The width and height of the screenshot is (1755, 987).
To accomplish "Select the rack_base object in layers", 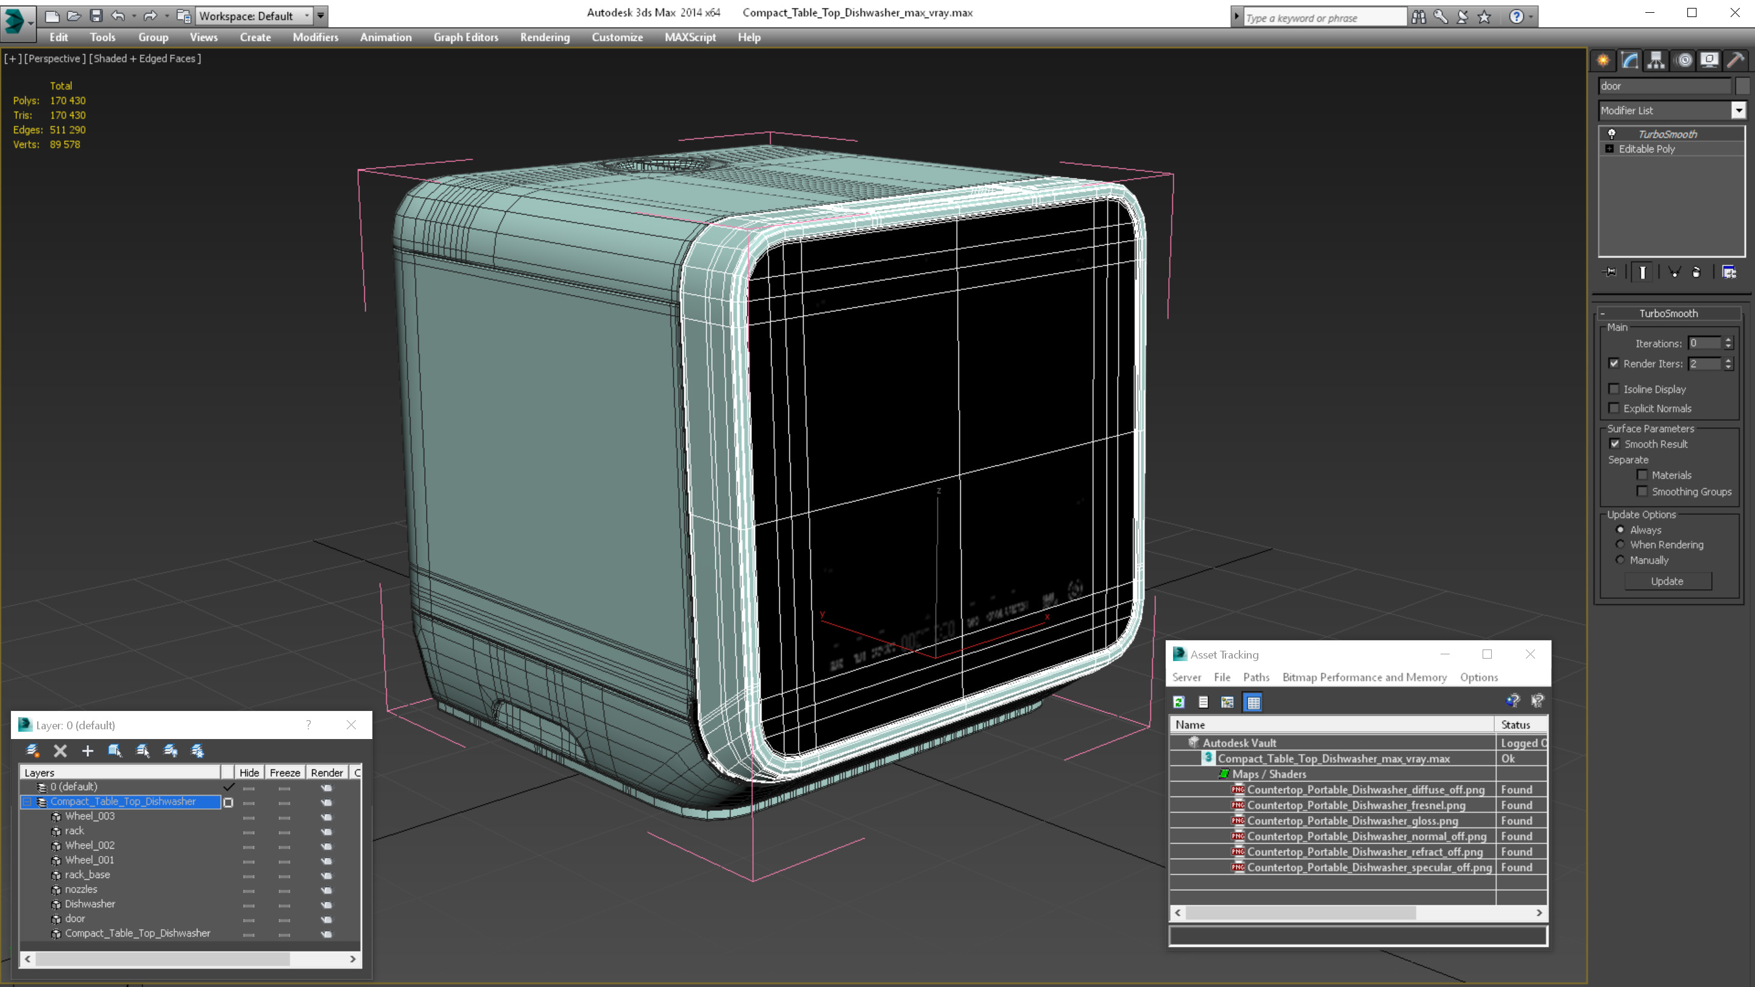I will coord(87,875).
